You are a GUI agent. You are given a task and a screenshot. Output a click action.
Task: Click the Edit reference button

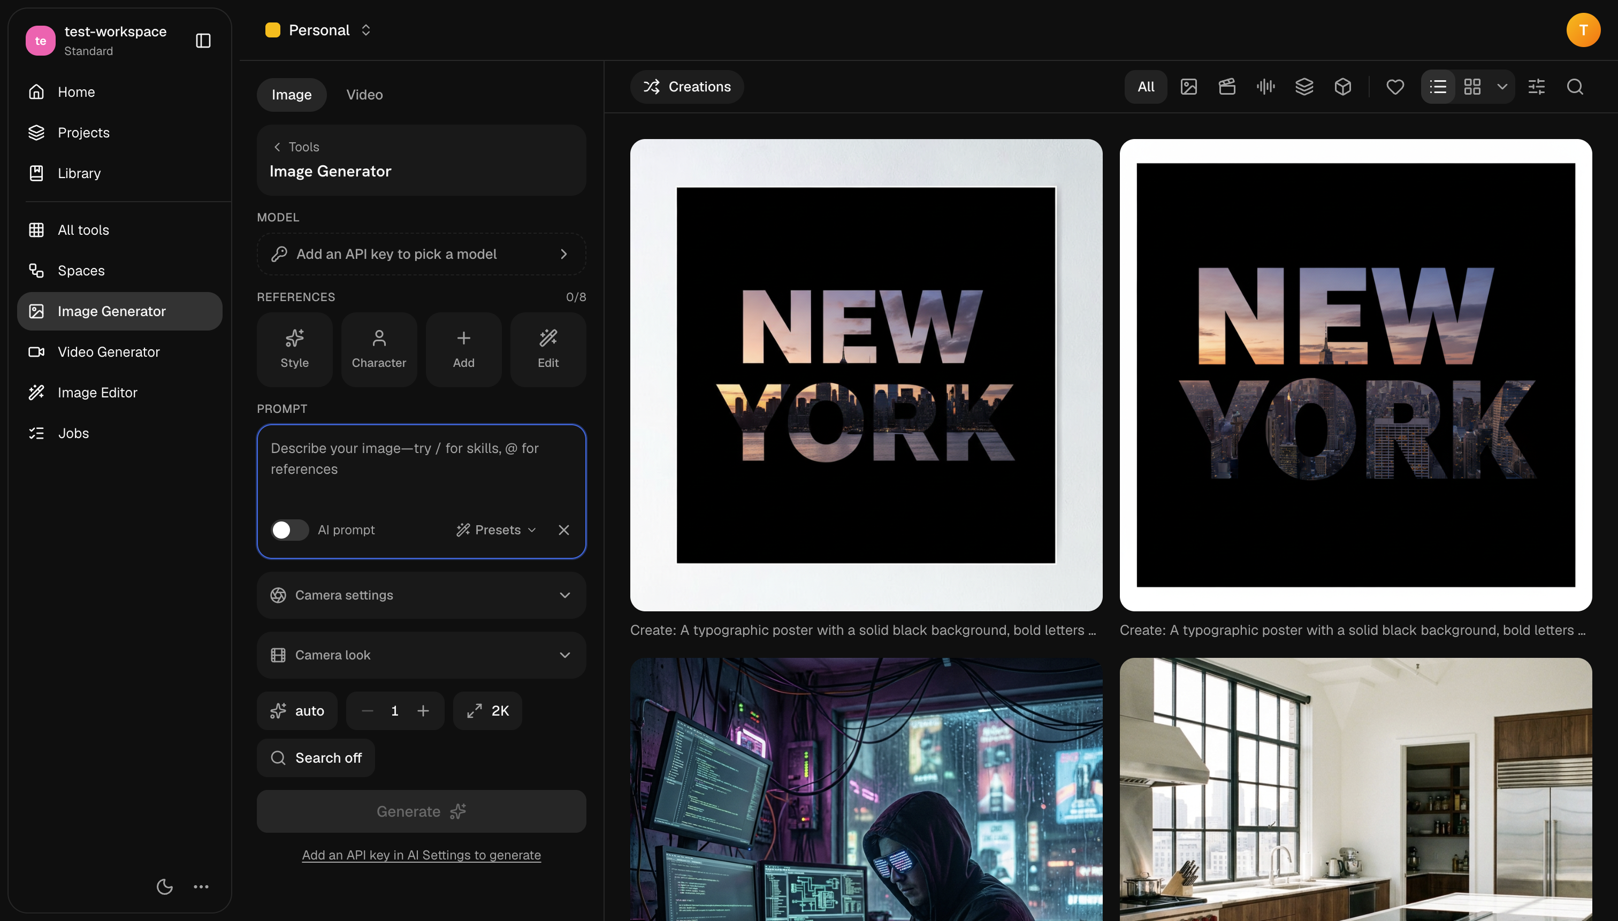[x=548, y=349]
